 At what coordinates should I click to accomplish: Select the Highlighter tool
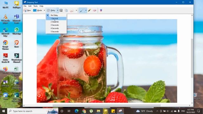[89, 10]
